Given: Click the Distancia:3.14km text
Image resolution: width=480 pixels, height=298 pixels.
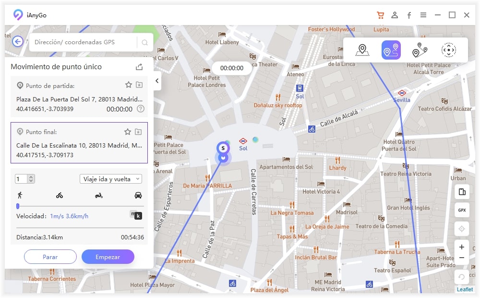Looking at the screenshot, I should pos(39,237).
